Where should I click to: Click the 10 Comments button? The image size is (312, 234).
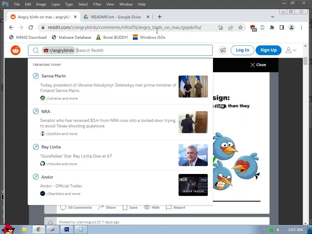[x=76, y=207]
